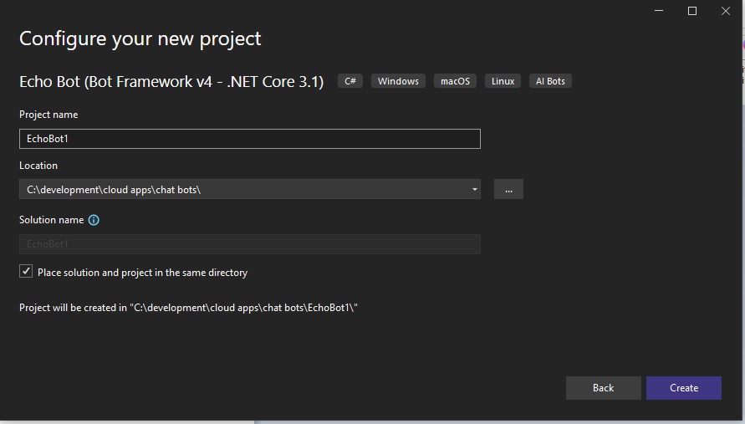Select the Windows platform tag
This screenshot has height=424, width=745.
(x=398, y=81)
